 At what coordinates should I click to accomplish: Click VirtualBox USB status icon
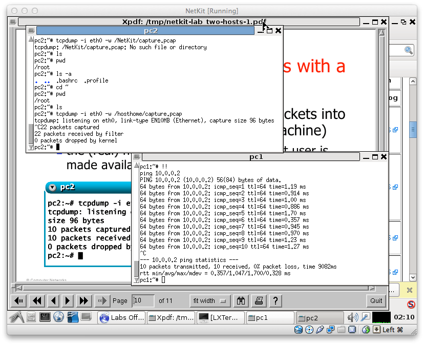point(320,330)
